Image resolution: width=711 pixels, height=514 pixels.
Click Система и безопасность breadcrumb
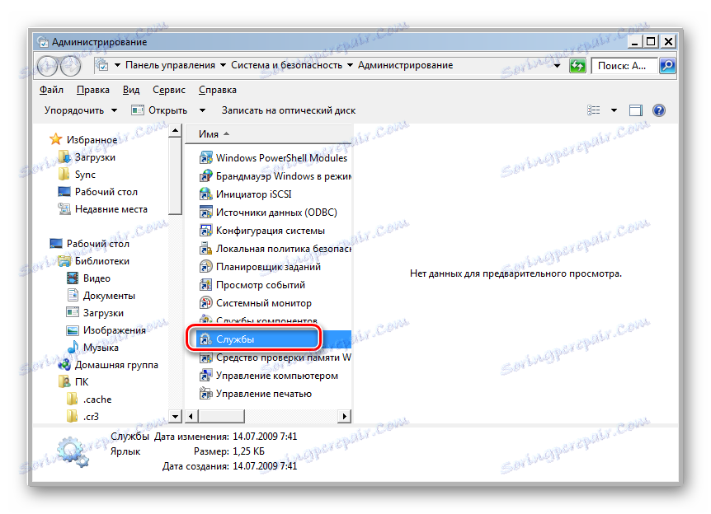(286, 65)
